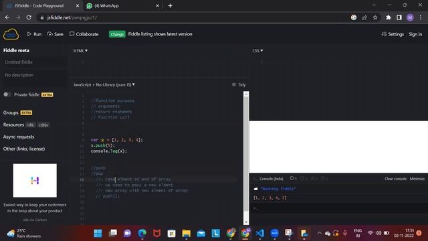
Task: Open the Mail app from the taskbar
Action: point(201,234)
